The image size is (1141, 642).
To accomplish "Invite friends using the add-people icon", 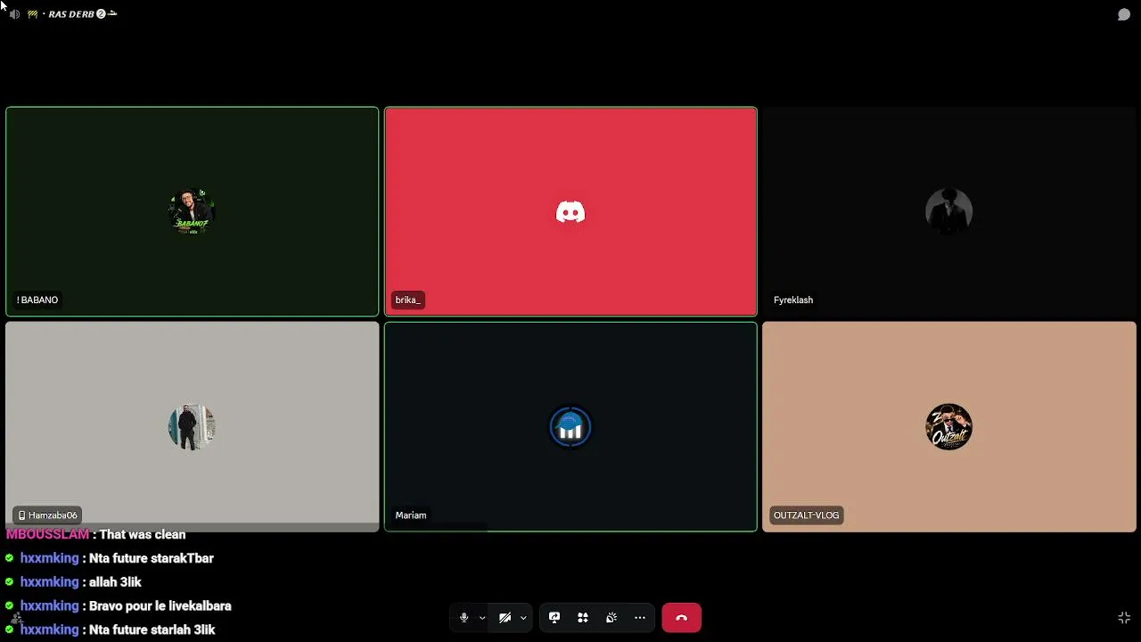I will click(16, 618).
